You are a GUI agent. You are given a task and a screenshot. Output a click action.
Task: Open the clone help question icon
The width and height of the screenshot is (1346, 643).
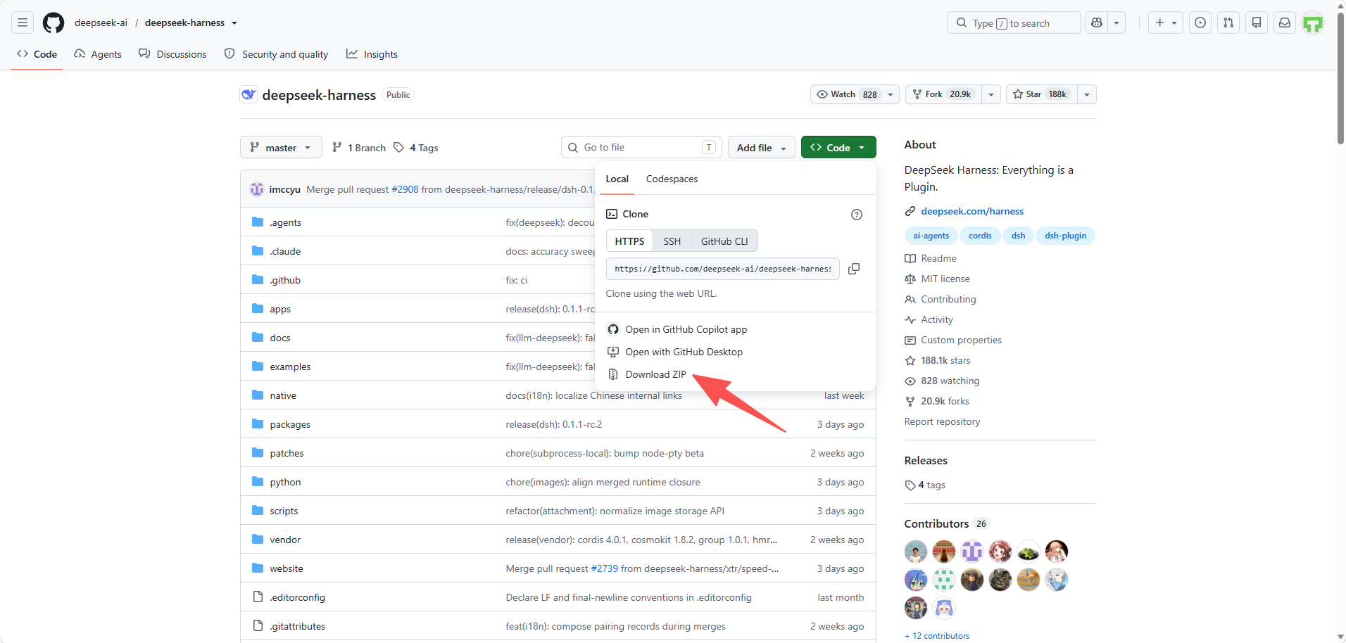coord(857,215)
